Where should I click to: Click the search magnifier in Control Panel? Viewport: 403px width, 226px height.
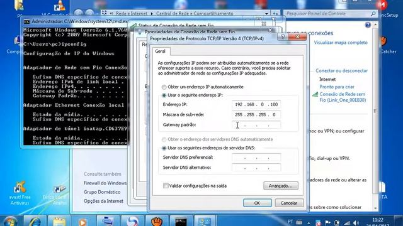coord(373,14)
